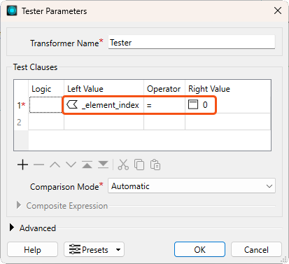Click the Transformer Name input field
This screenshot has width=289, height=264.
tap(192, 42)
